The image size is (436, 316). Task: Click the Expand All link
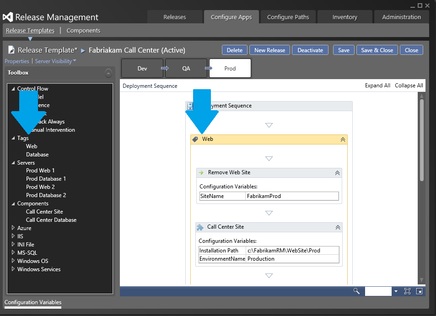pyautogui.click(x=377, y=86)
